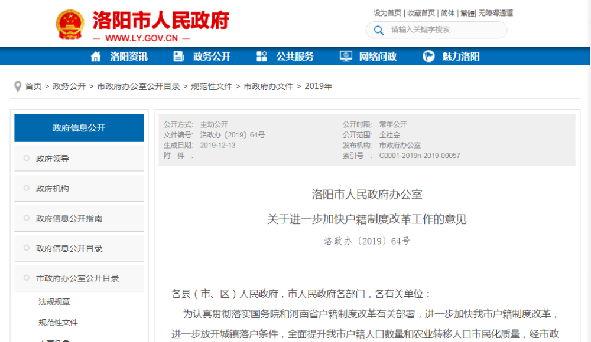Screen dimensions: 591x342
Task: Open the 无障碍通道 accessibility link
Action: pyautogui.click(x=496, y=13)
